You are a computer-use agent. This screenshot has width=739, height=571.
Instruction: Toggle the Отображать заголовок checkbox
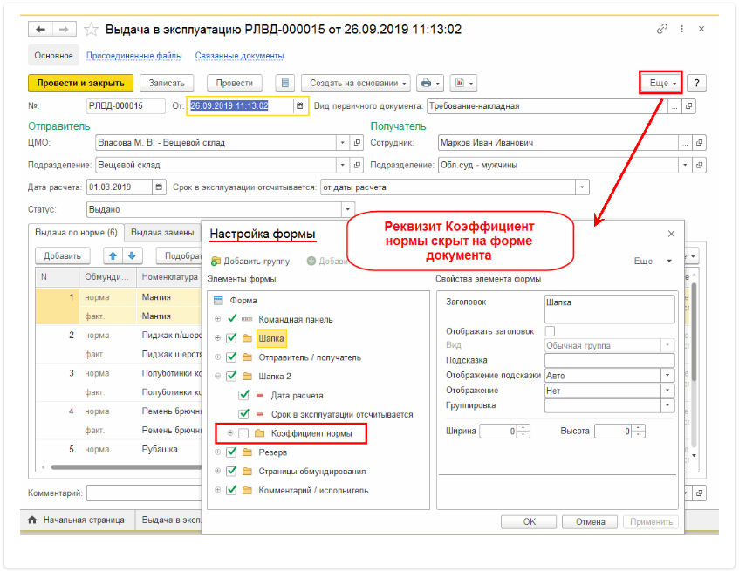click(550, 331)
